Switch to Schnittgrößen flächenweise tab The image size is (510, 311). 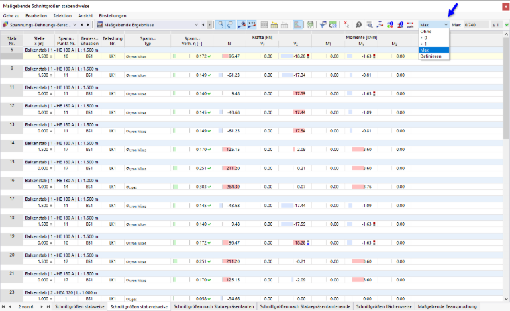click(x=384, y=306)
